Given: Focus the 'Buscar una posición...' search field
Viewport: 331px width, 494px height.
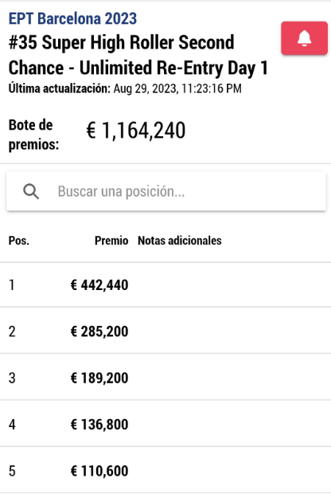Looking at the screenshot, I should click(166, 191).
